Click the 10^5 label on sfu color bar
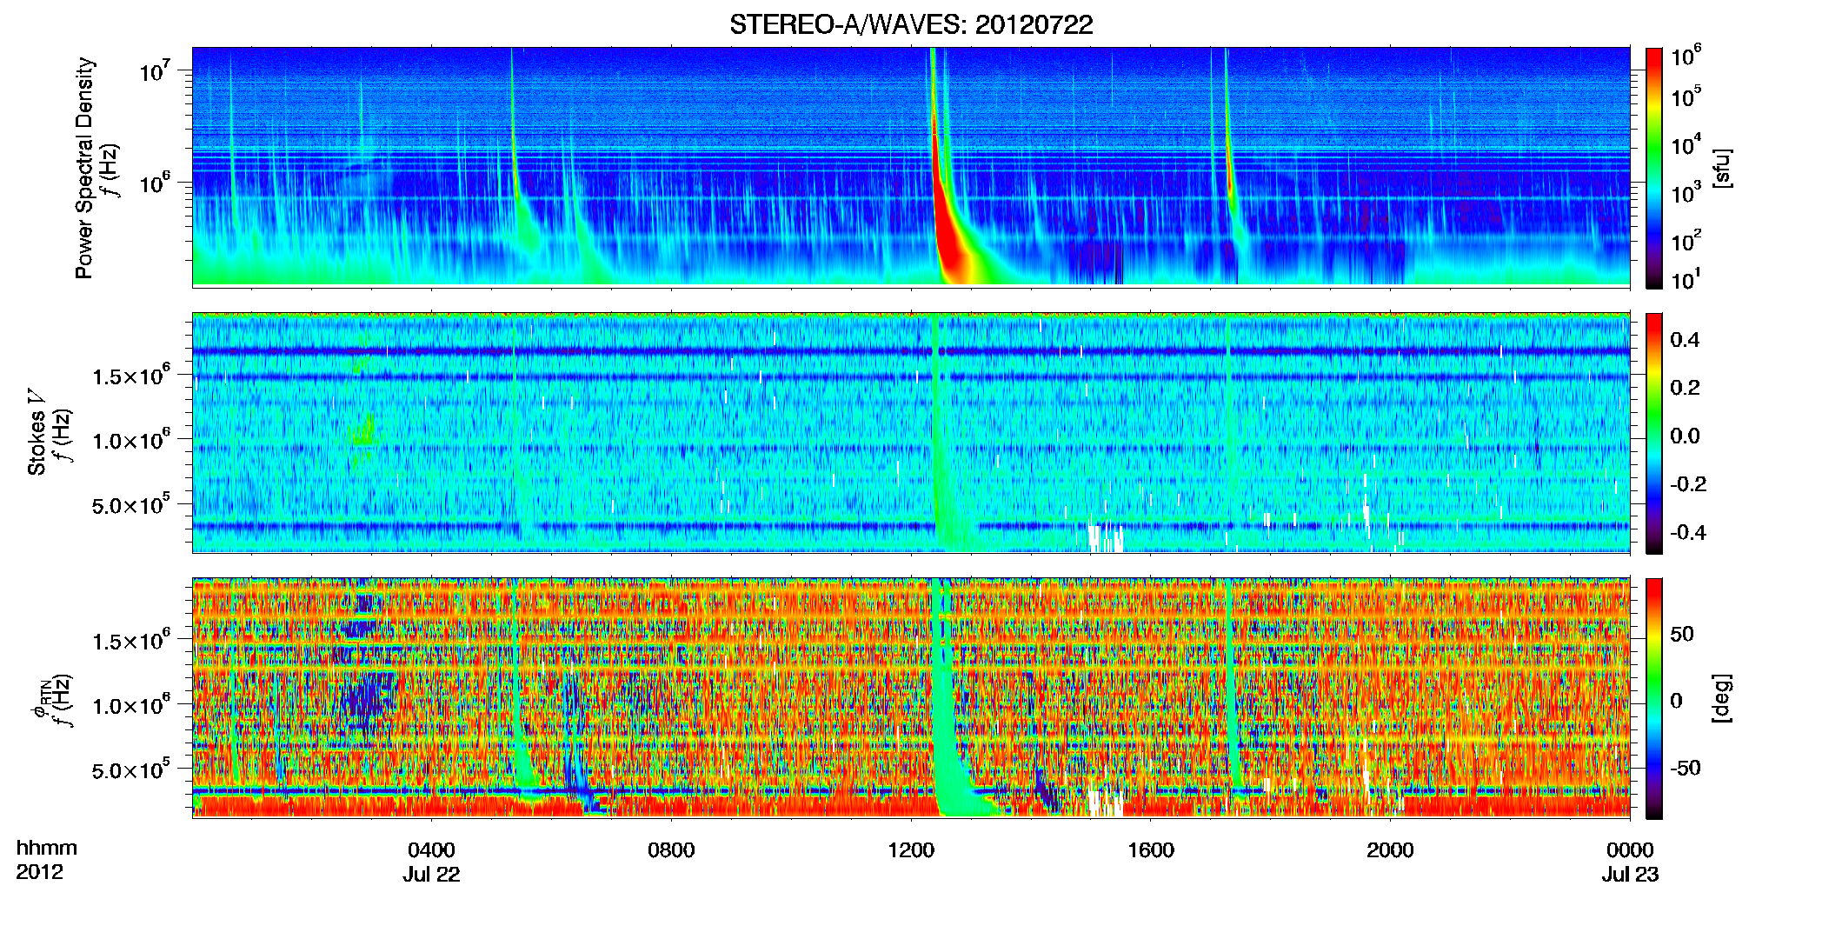 coord(1686,96)
